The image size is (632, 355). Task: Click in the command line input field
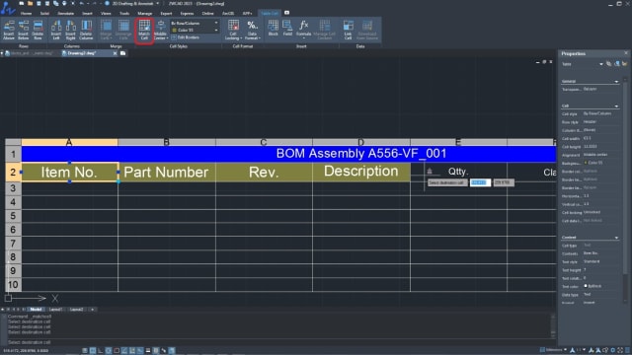[x=278, y=342]
